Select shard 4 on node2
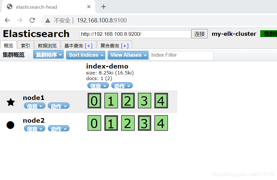The width and height of the screenshot is (277, 180). coord(161,123)
